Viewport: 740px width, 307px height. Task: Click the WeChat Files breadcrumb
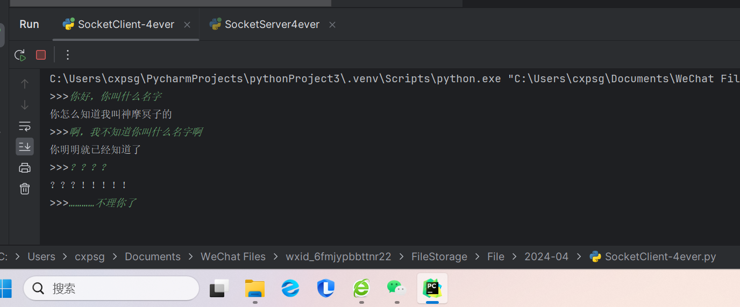coord(233,257)
